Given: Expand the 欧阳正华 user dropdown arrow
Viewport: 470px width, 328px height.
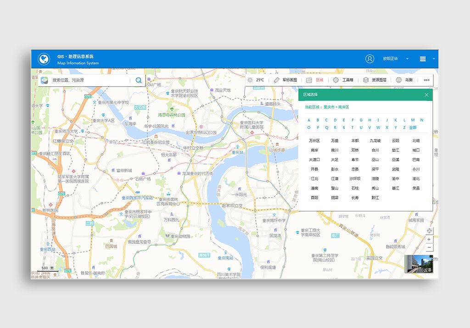Looking at the screenshot, I should [407, 59].
